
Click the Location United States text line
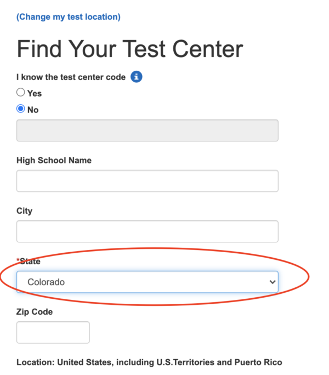(149, 362)
